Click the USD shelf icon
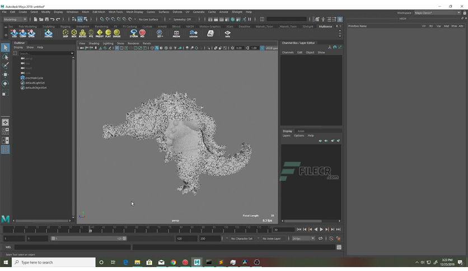This screenshot has width=468, height=271. [x=14, y=34]
